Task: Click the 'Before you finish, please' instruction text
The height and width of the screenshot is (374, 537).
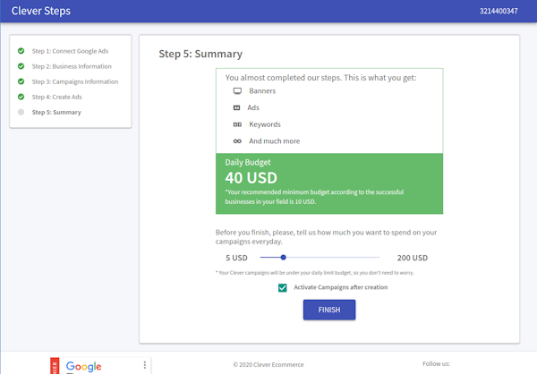Action: click(326, 237)
